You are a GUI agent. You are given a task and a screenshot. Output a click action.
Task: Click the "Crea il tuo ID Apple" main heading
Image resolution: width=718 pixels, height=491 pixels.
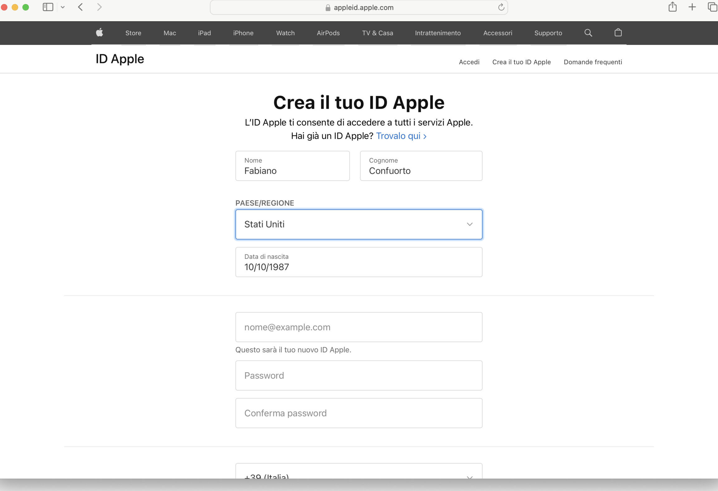359,102
